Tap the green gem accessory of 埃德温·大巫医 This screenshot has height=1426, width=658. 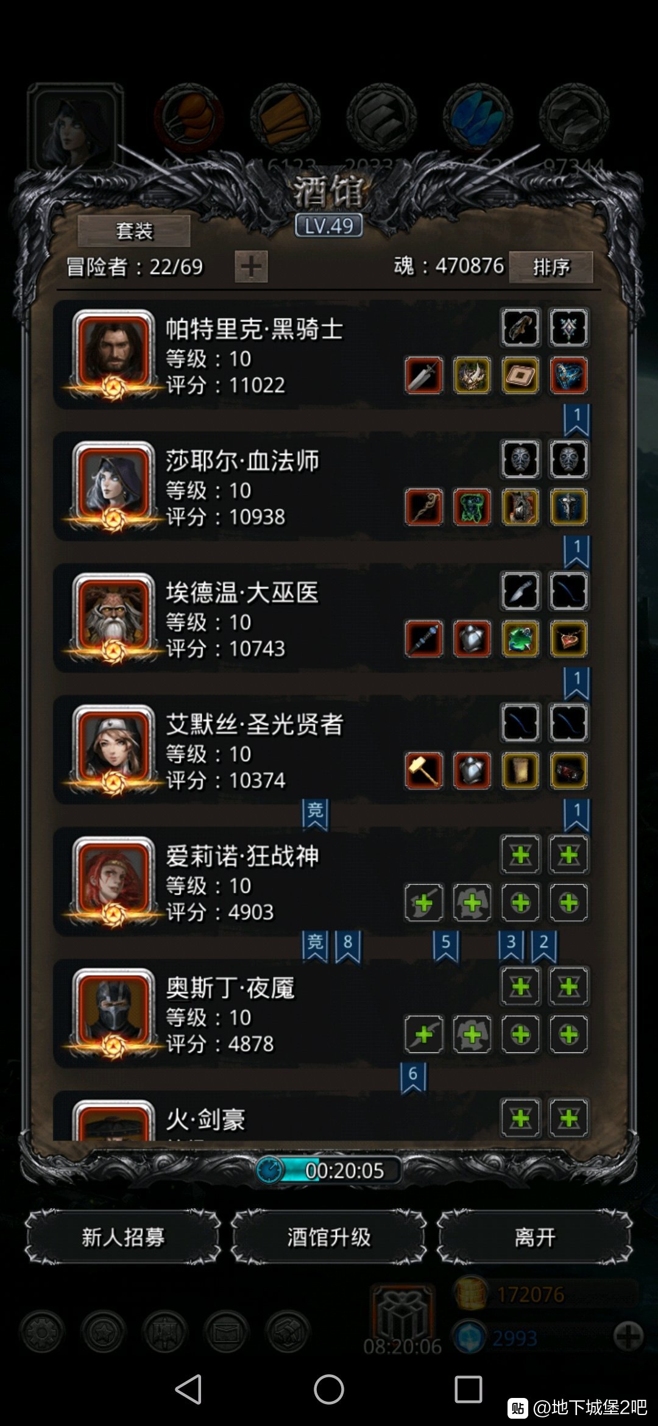520,639
